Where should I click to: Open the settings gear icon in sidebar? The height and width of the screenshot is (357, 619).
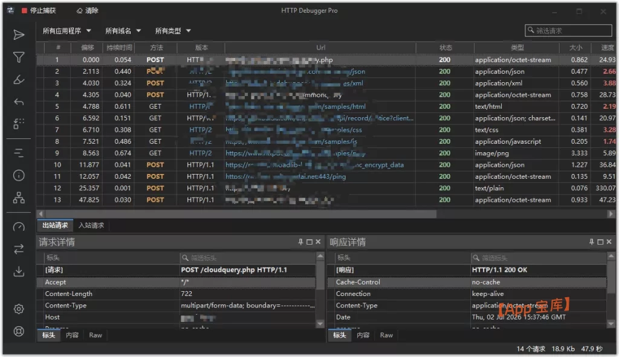point(19,309)
